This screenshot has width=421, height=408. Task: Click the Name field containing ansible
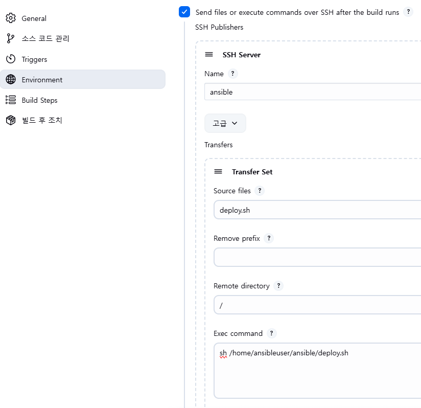[x=313, y=92]
